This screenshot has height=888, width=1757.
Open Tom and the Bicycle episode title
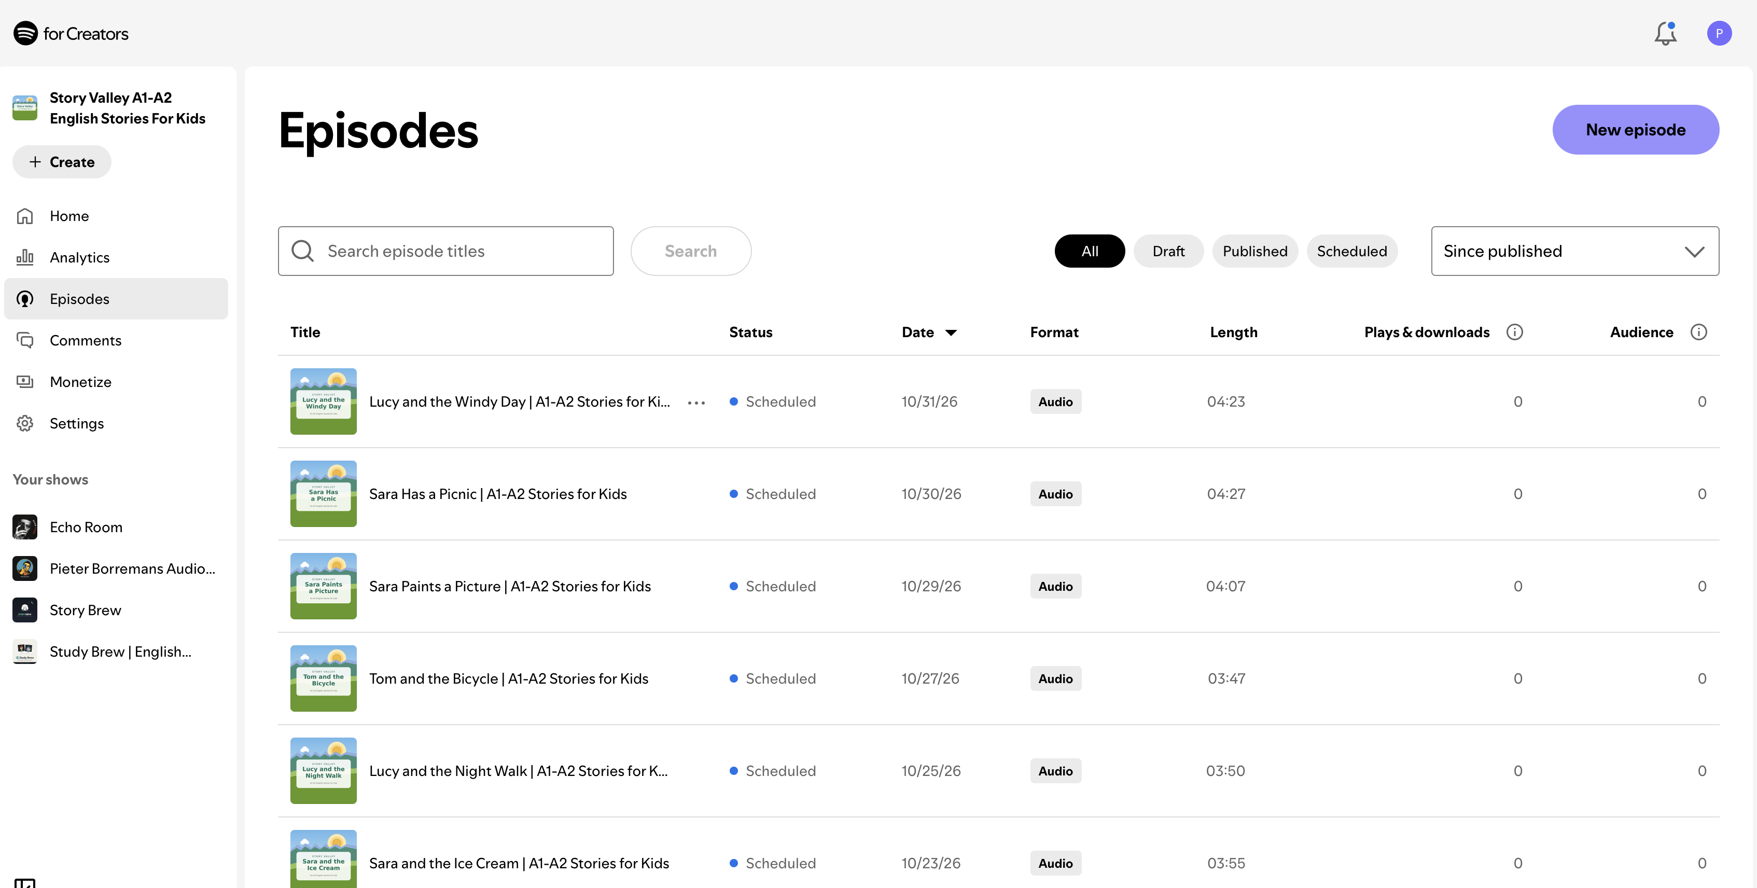coord(508,678)
